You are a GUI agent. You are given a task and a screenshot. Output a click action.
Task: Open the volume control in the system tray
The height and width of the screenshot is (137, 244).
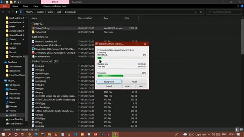click(213, 134)
